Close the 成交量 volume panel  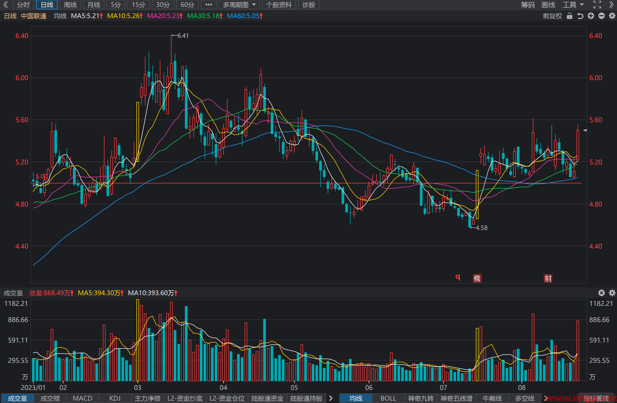point(602,293)
